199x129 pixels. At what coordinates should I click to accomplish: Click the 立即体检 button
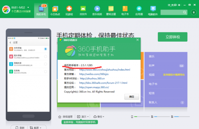coord(173,37)
